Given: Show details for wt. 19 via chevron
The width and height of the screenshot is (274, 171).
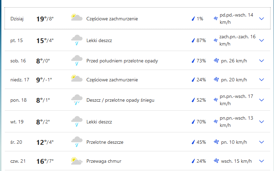Looking at the screenshot, I should [x=262, y=122].
